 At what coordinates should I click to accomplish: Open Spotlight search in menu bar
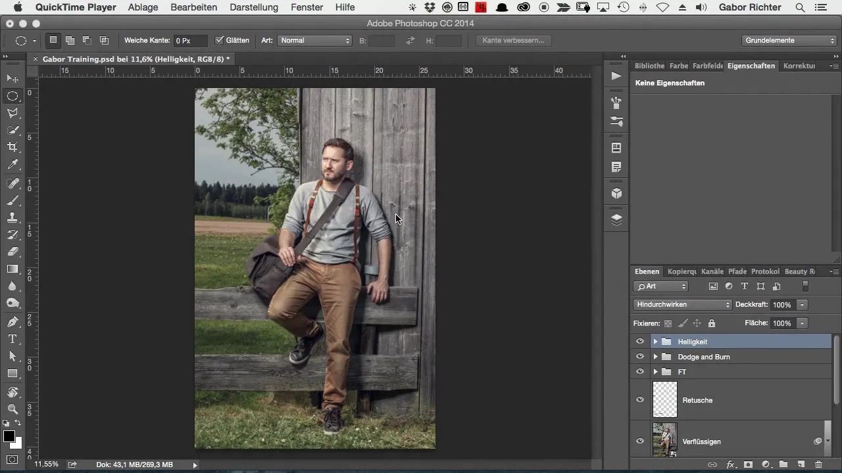(800, 8)
